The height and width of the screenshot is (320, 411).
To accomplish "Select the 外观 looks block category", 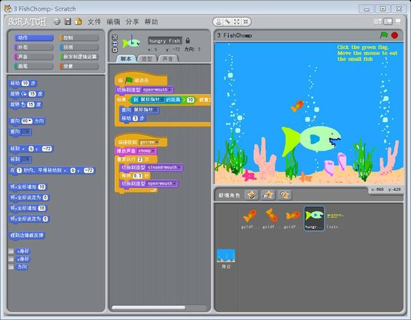I will (x=34, y=47).
